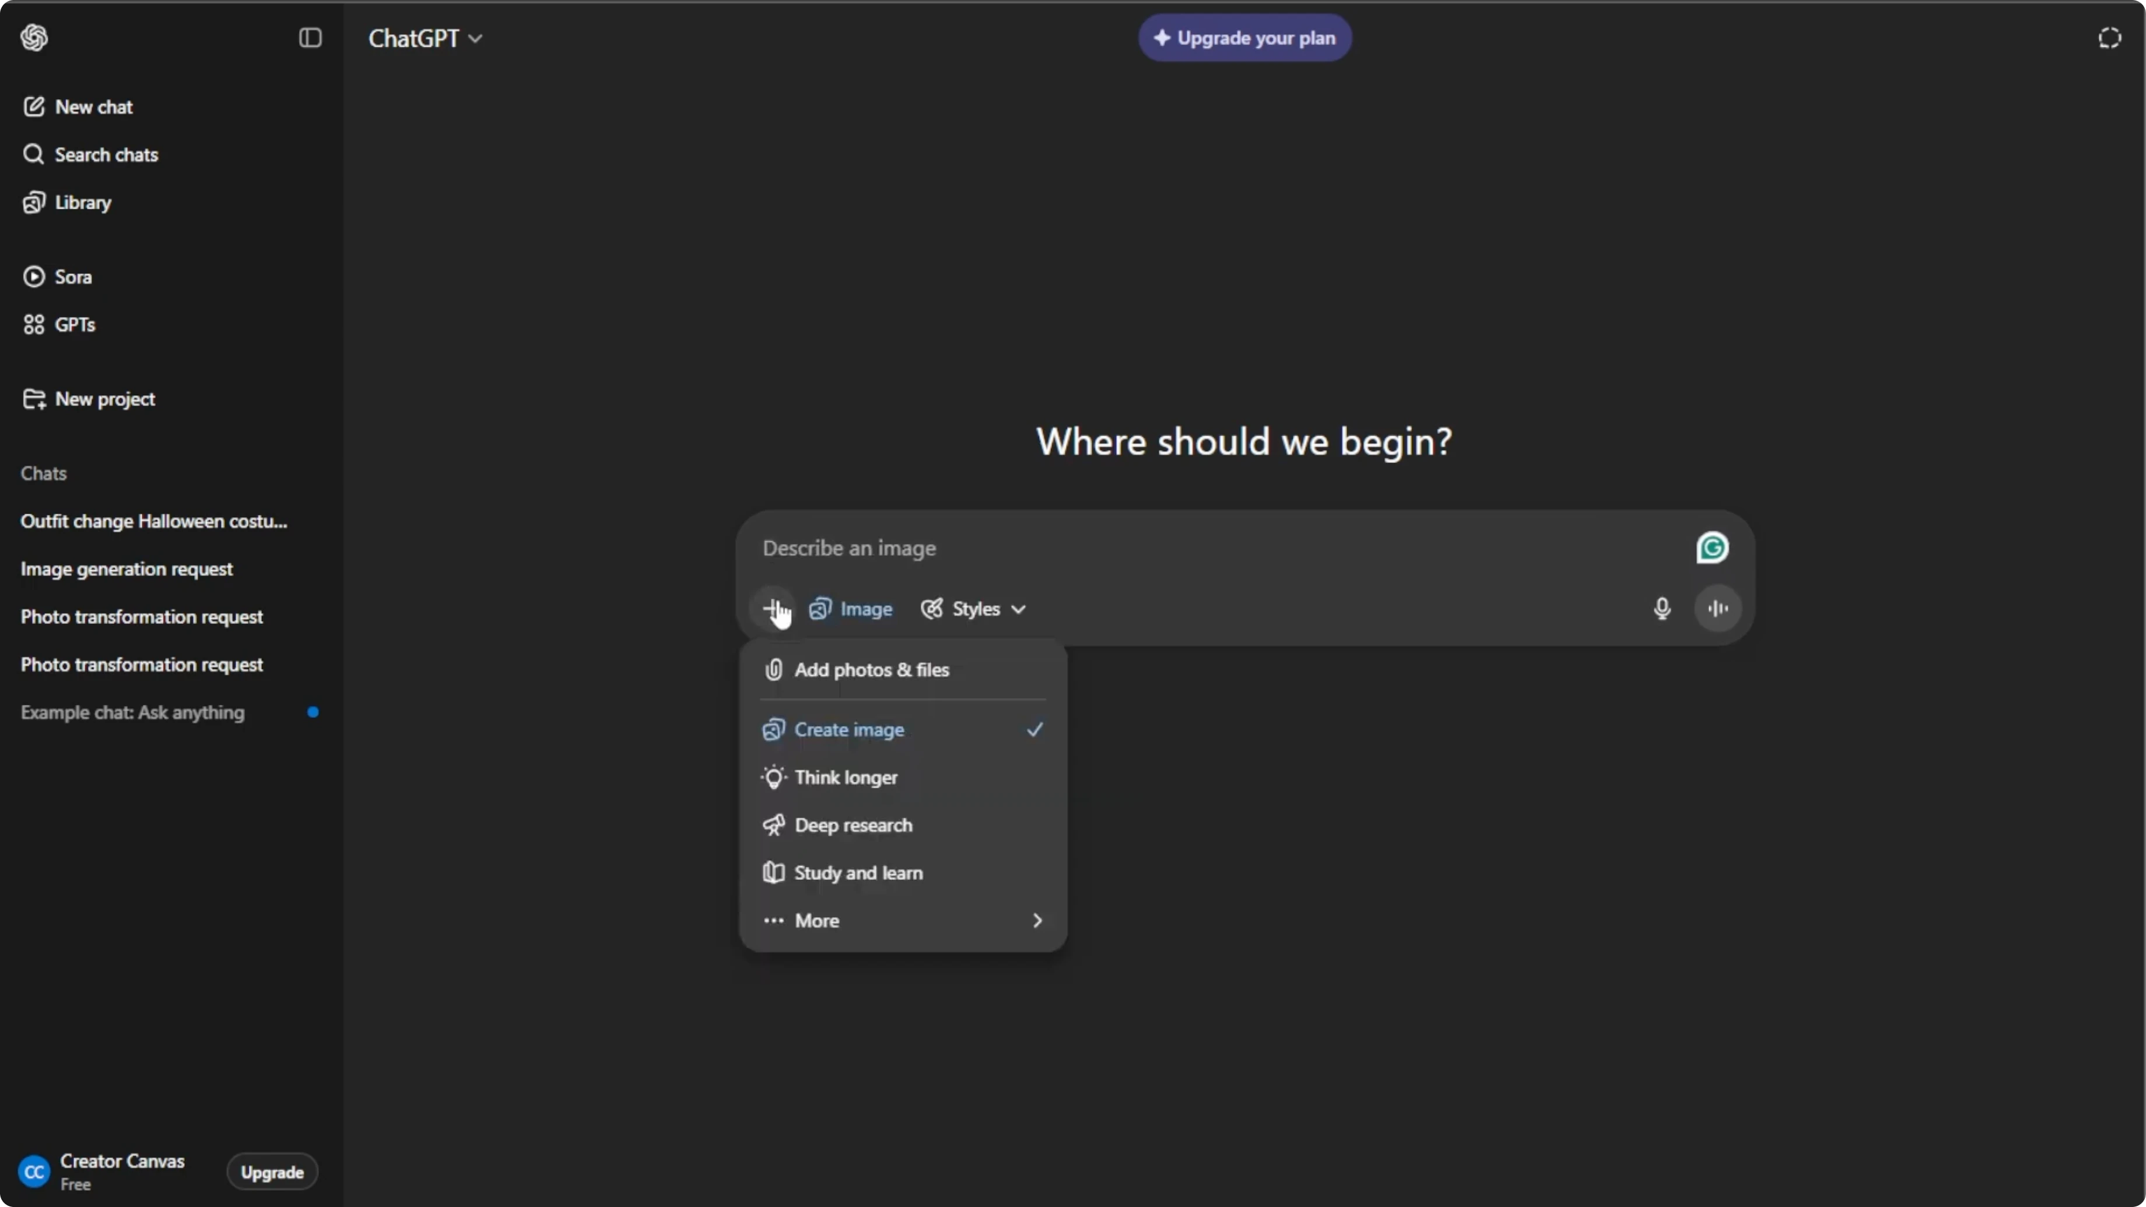Click the paperclip icon for Add photos & files
This screenshot has height=1207, width=2146.
[774, 670]
